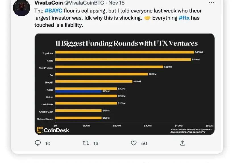Open the three-dot more options menu
Screen dimensions: 235x163
211,3
